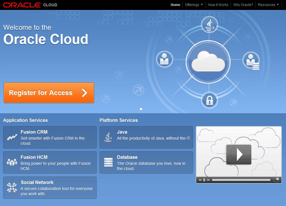The height and width of the screenshot is (206, 286).
Task: Open the How it Works page
Action: [218, 5]
